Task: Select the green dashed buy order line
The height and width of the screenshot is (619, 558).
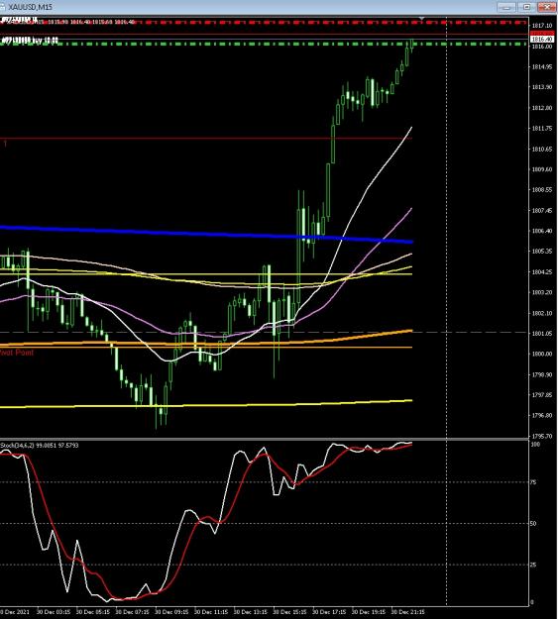Action: (x=264, y=44)
